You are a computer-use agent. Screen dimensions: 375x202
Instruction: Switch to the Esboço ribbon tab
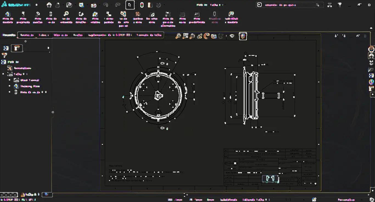click(x=43, y=35)
